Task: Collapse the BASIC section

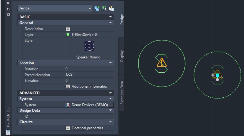Action: [x=110, y=17]
